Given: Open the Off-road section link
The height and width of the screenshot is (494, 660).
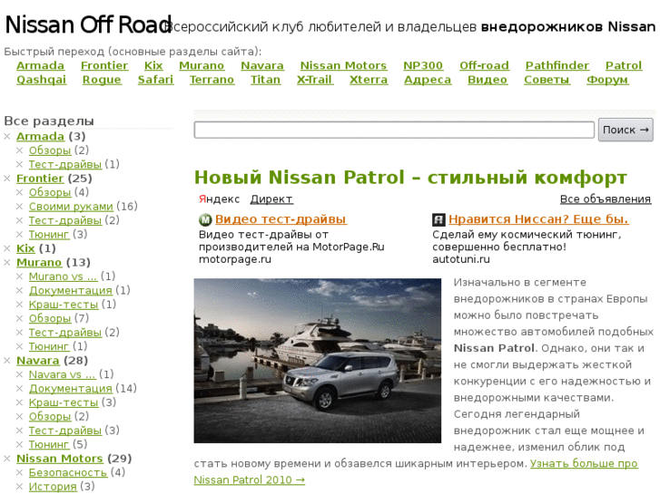Looking at the screenshot, I should (x=484, y=65).
